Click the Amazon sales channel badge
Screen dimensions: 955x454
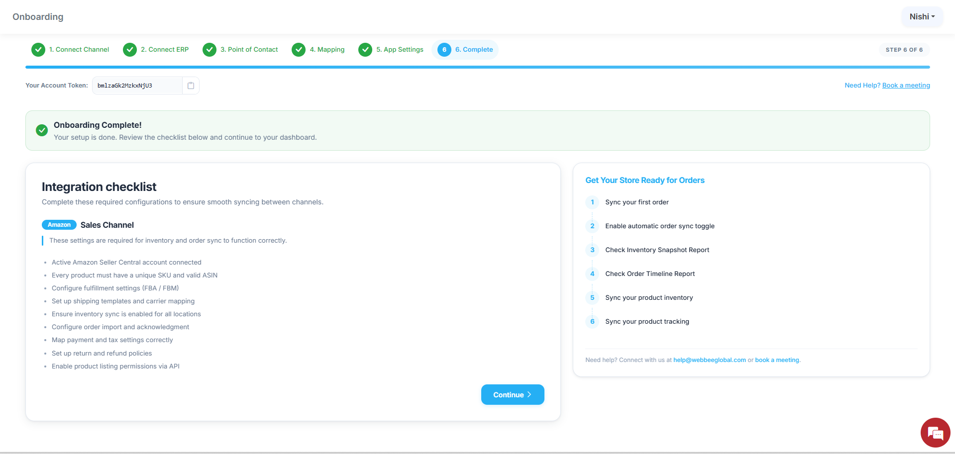59,225
